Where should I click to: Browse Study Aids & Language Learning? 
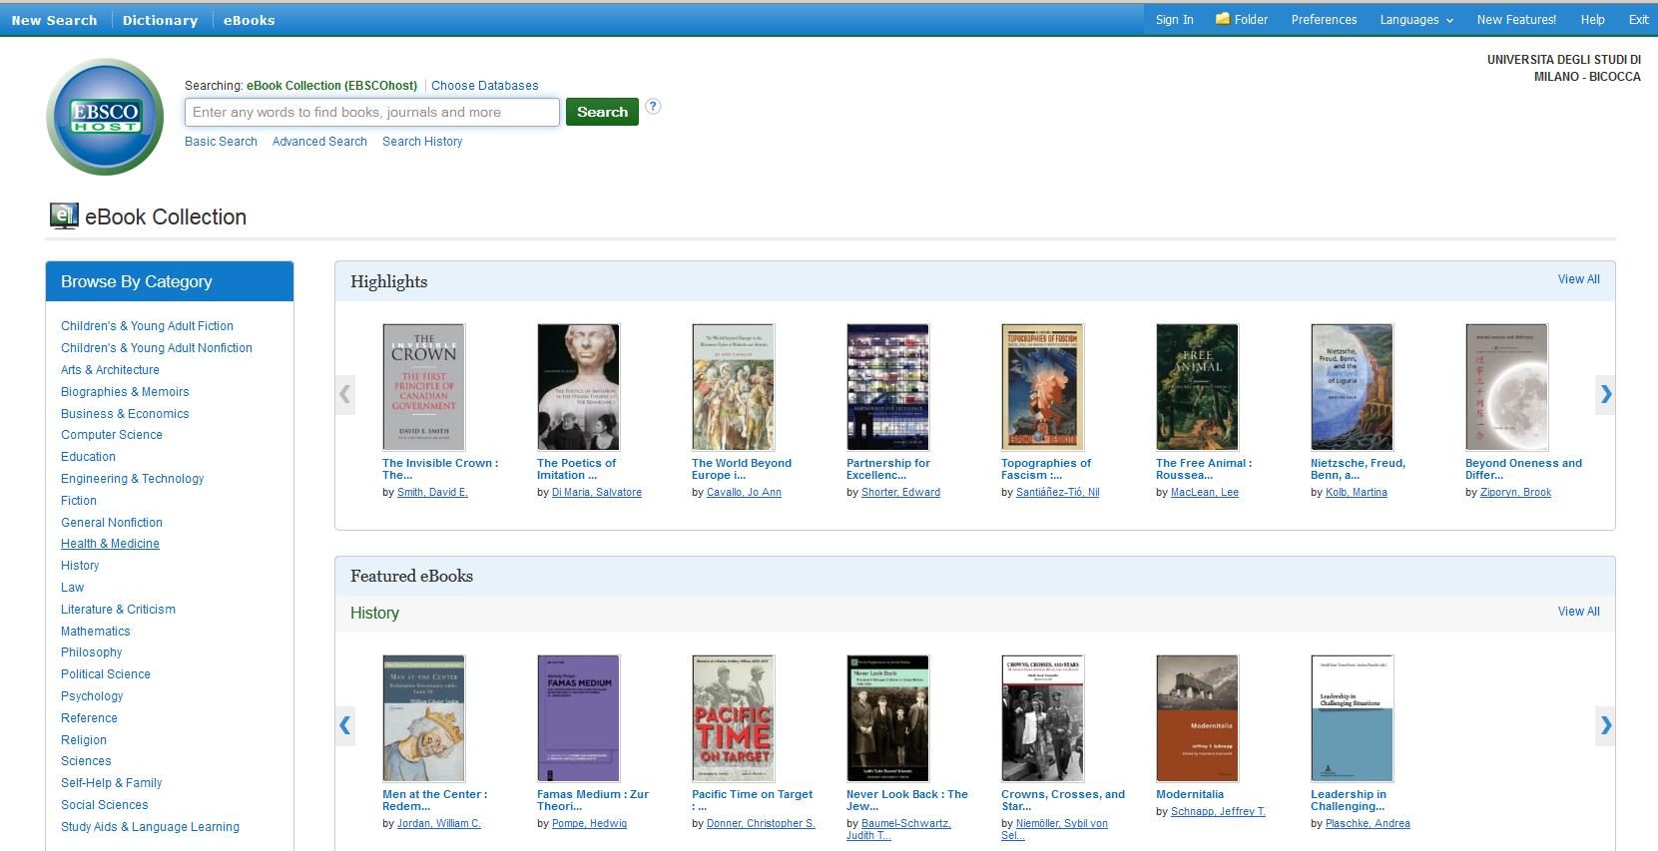pyautogui.click(x=150, y=827)
